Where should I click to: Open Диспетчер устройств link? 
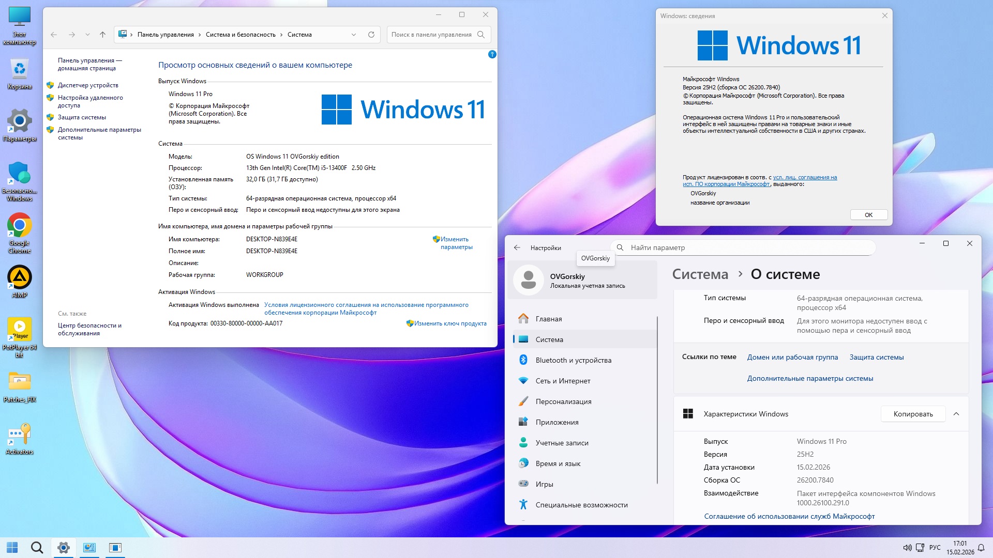click(x=88, y=85)
